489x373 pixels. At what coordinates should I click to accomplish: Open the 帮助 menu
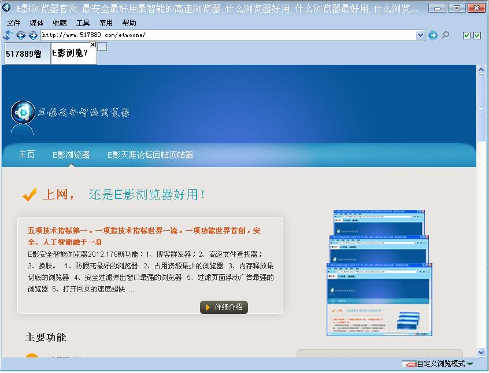coord(129,23)
